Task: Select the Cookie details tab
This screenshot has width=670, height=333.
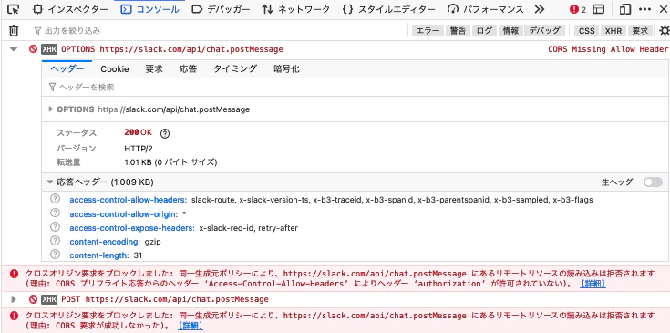Action: (x=115, y=68)
